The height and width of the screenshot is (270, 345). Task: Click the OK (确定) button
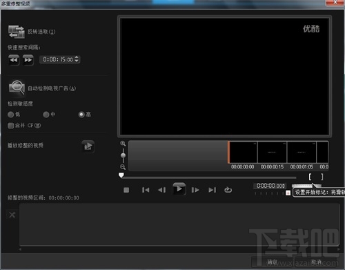coord(272,262)
